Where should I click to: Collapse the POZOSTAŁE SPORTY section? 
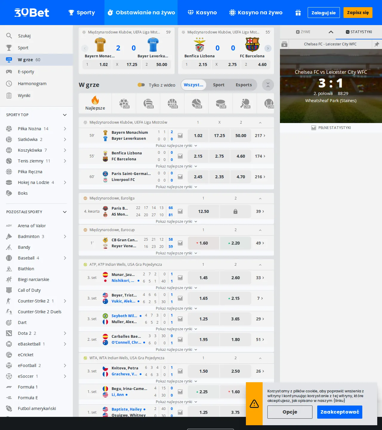65,212
